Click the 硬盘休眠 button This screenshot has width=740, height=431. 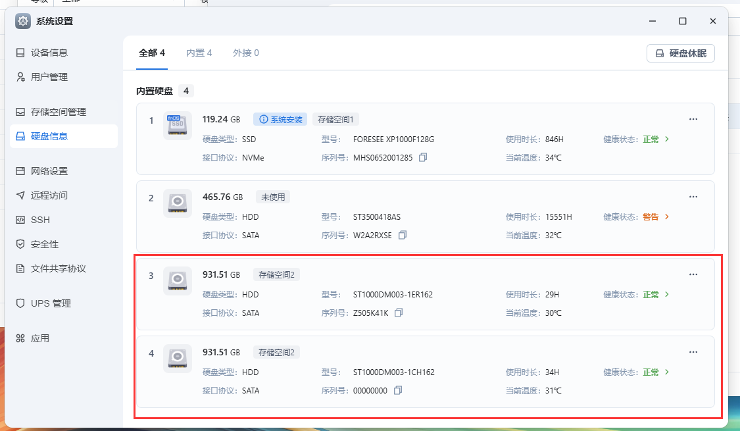pos(681,53)
